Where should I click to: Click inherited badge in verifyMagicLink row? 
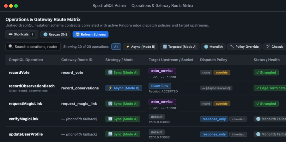(238, 119)
